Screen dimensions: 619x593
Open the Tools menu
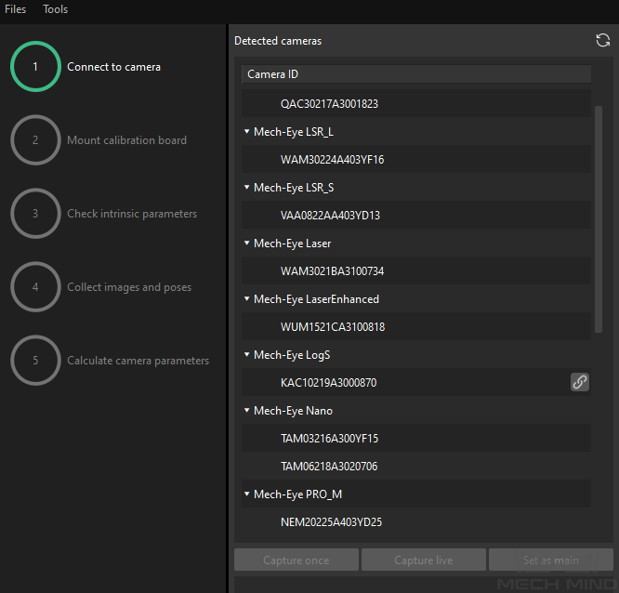click(x=55, y=9)
